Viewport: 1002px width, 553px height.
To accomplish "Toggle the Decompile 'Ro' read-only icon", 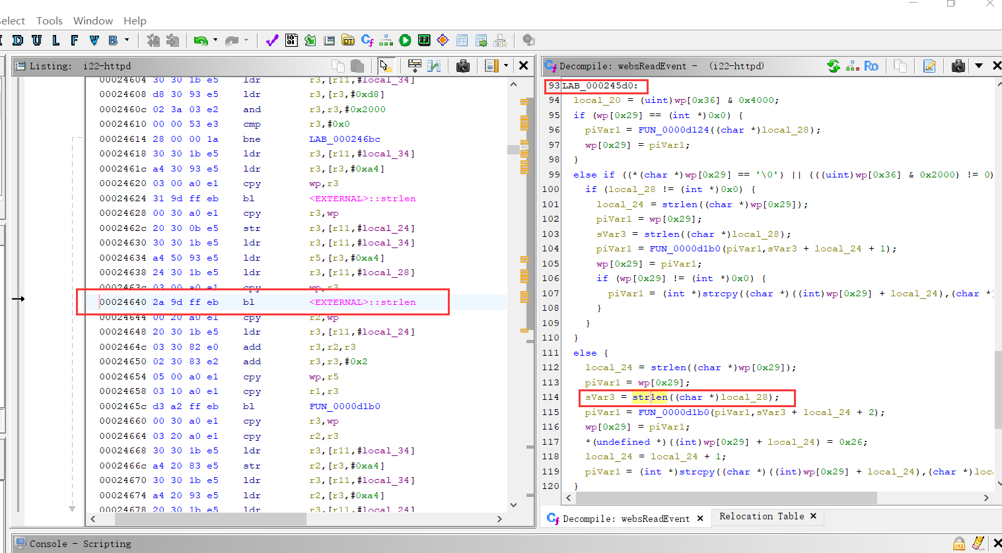I will coord(871,65).
